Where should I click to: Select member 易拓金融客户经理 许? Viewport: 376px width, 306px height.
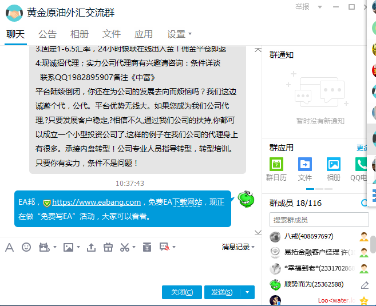[319, 253]
